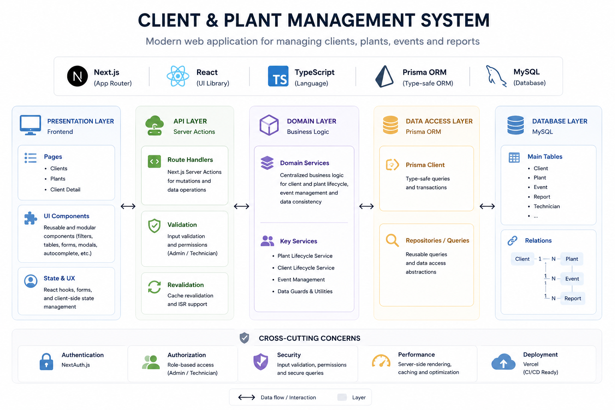Image resolution: width=615 pixels, height=410 pixels.
Task: Click the Deployment cloud upload icon
Action: click(503, 362)
